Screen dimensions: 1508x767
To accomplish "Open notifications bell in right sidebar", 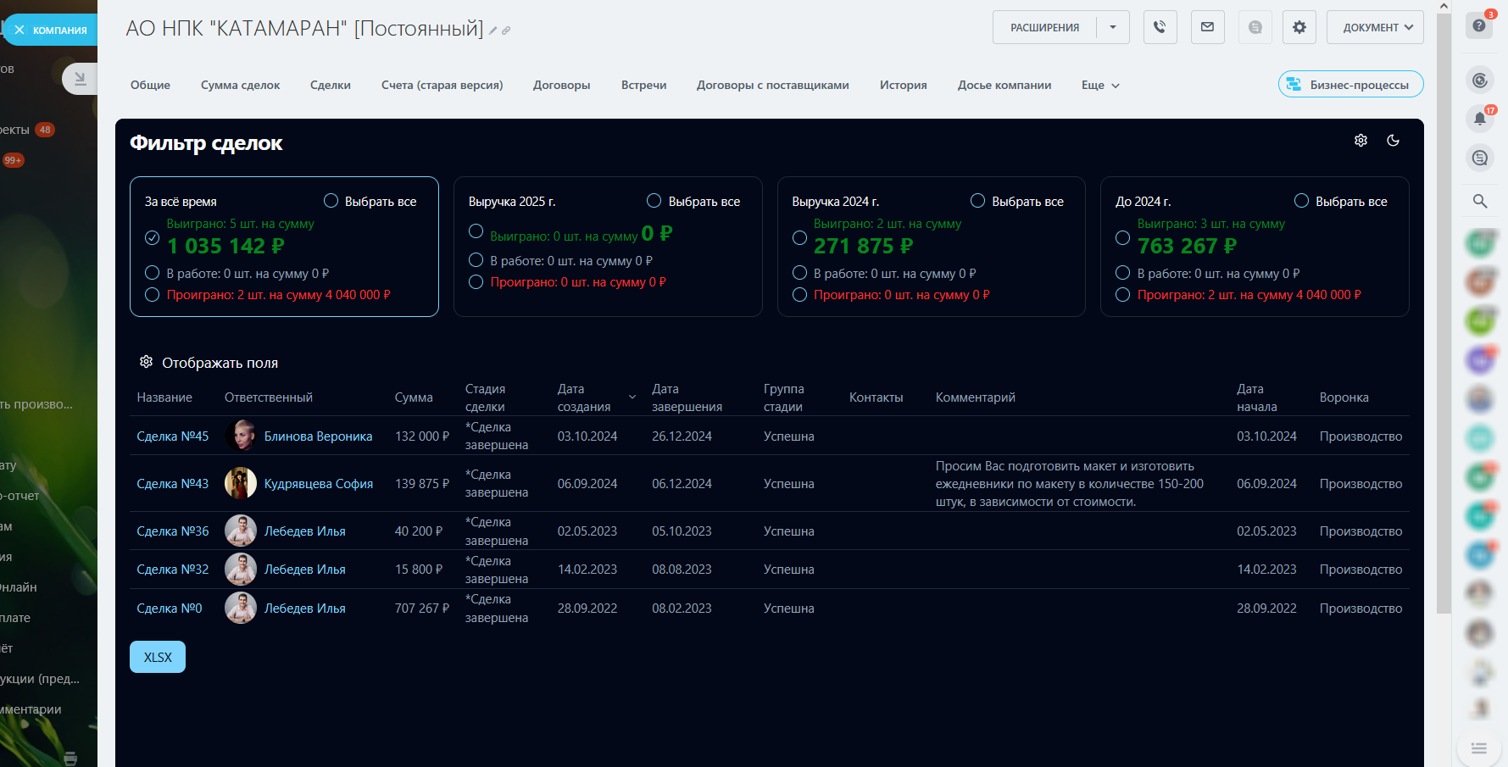I will coord(1479,119).
